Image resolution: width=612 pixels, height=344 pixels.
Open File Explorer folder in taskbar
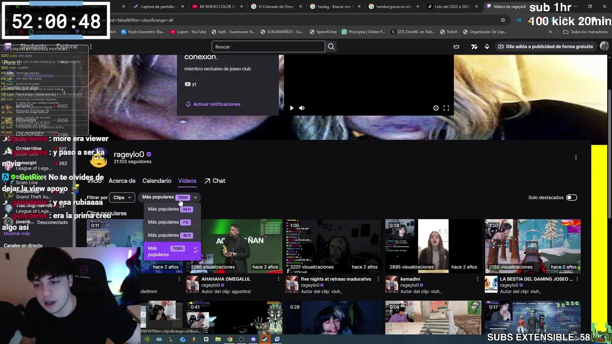(x=218, y=339)
